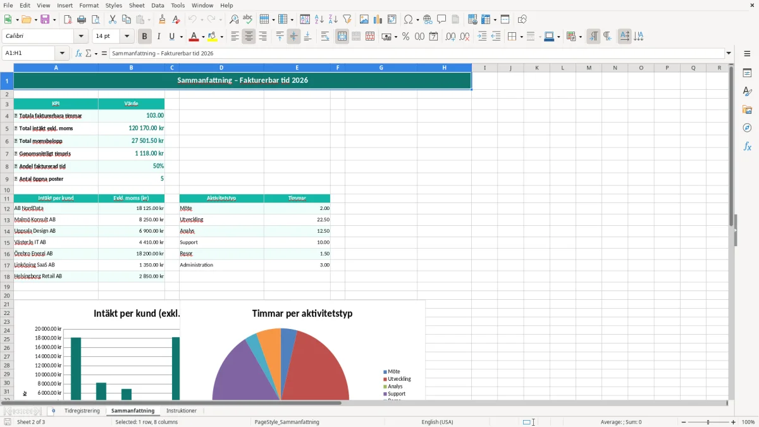This screenshot has height=427, width=759.
Task: Click the English (USA) language status field
Action: [437, 422]
